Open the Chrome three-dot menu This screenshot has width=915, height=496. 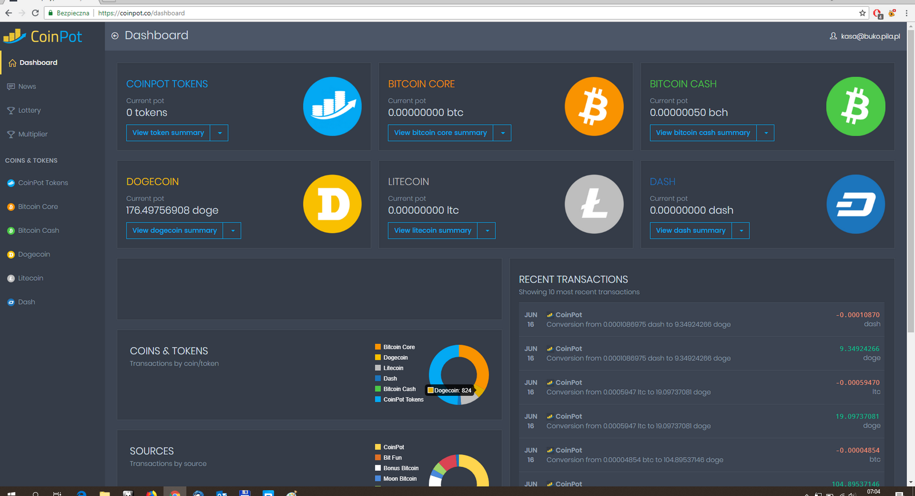[906, 13]
